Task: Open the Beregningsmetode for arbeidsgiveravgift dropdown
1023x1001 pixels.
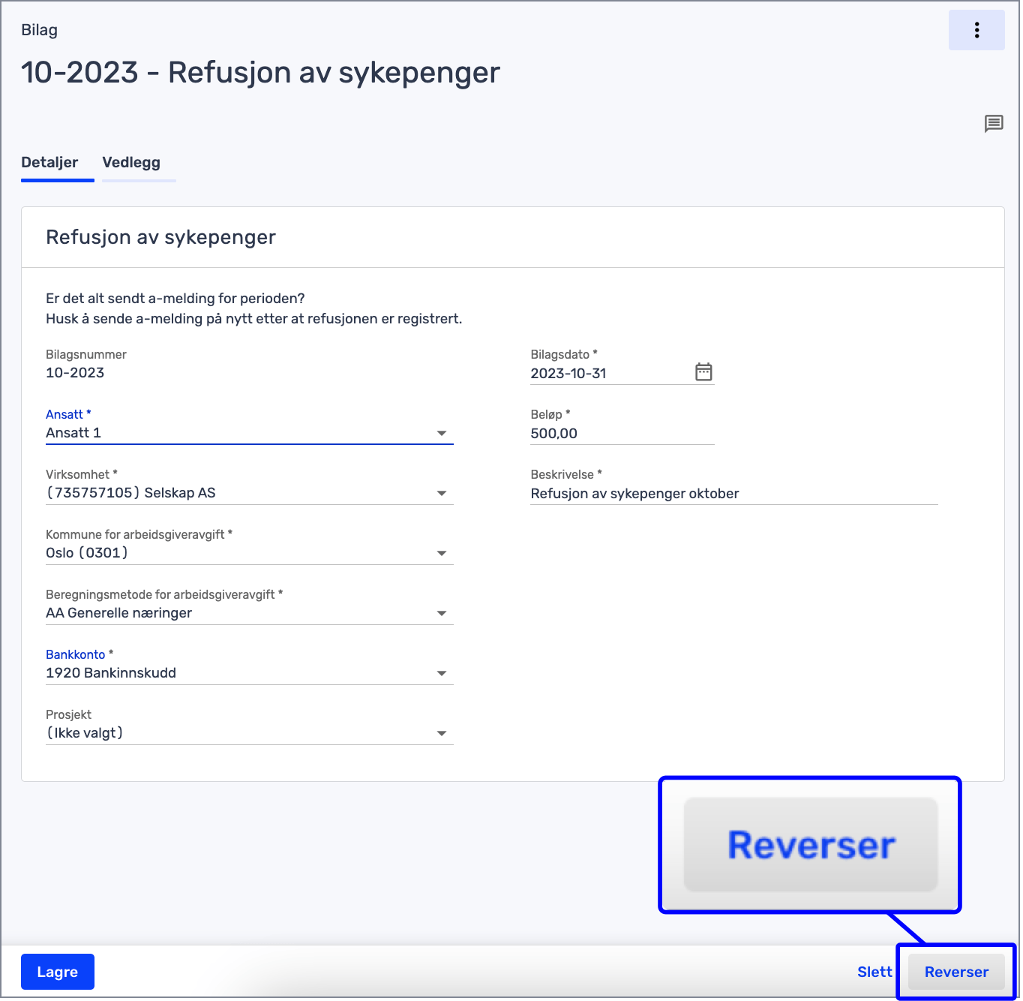Action: 442,613
